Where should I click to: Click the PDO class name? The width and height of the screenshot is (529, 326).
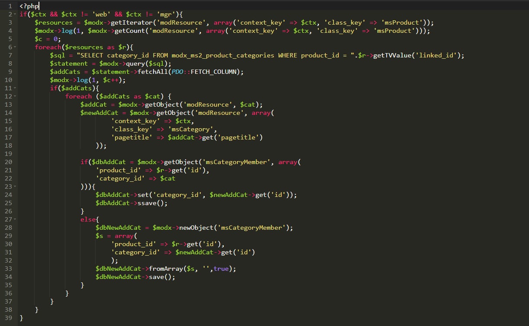[x=177, y=72]
